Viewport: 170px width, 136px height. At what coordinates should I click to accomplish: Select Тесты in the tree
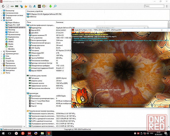(x=8, y=73)
